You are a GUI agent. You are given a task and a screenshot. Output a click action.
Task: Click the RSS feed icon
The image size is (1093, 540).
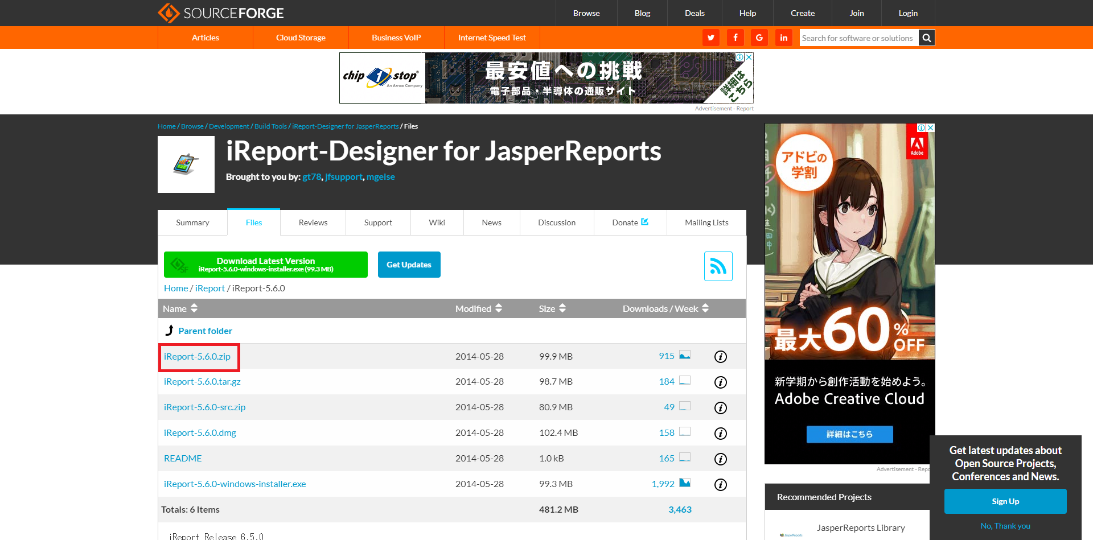718,266
